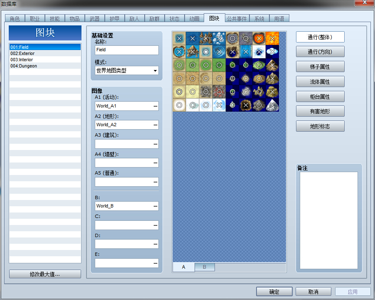Select the rock spires in sea tile
The height and width of the screenshot is (300, 375).
coord(206,38)
